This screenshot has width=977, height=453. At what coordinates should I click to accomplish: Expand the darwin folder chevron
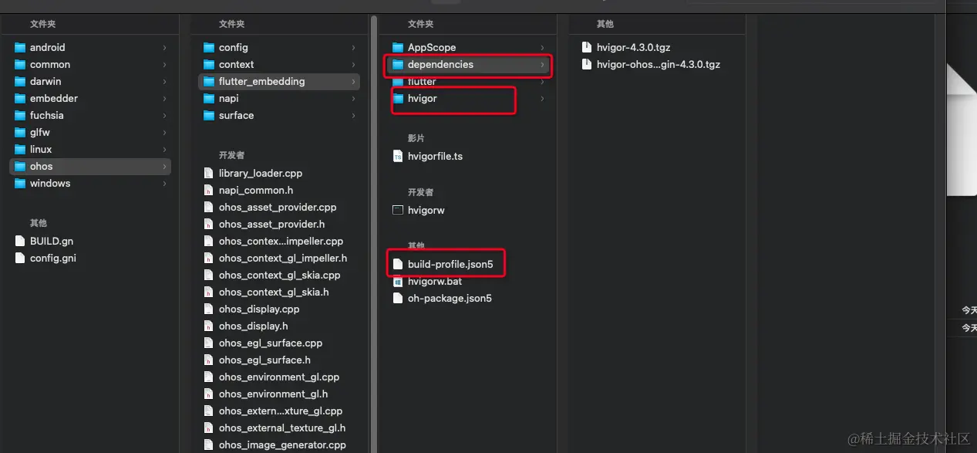click(x=164, y=81)
